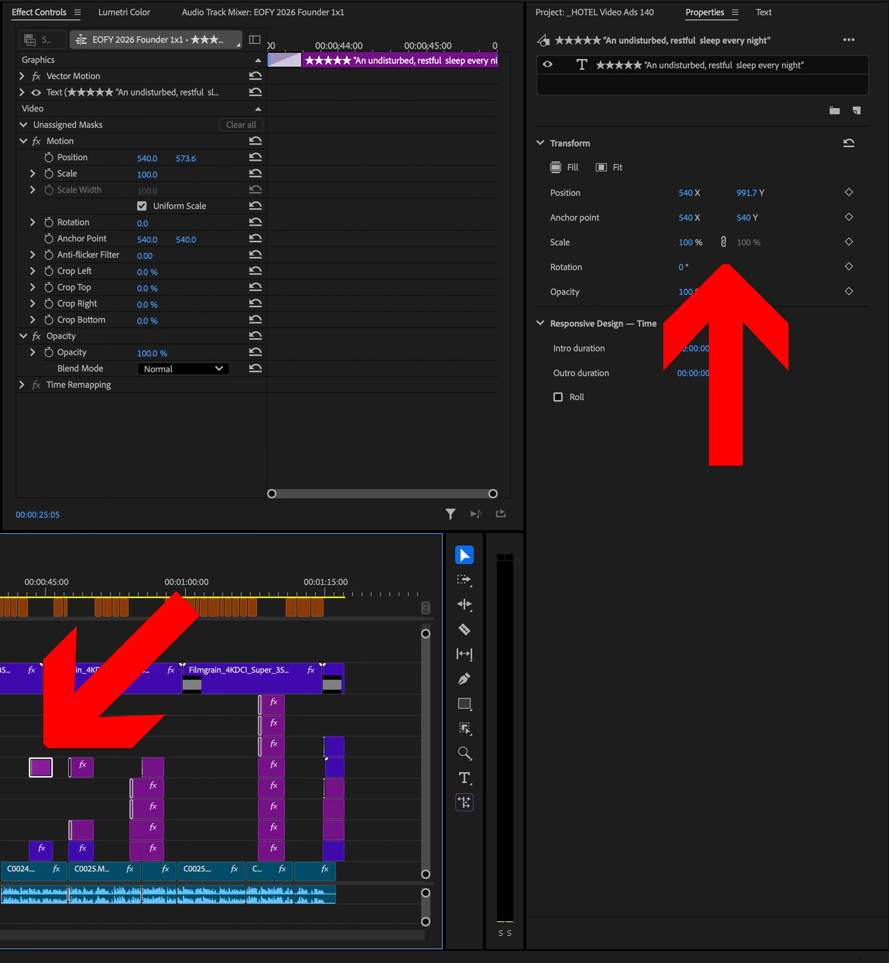The height and width of the screenshot is (963, 889).
Task: Select the Selection tool arrow
Action: click(464, 555)
